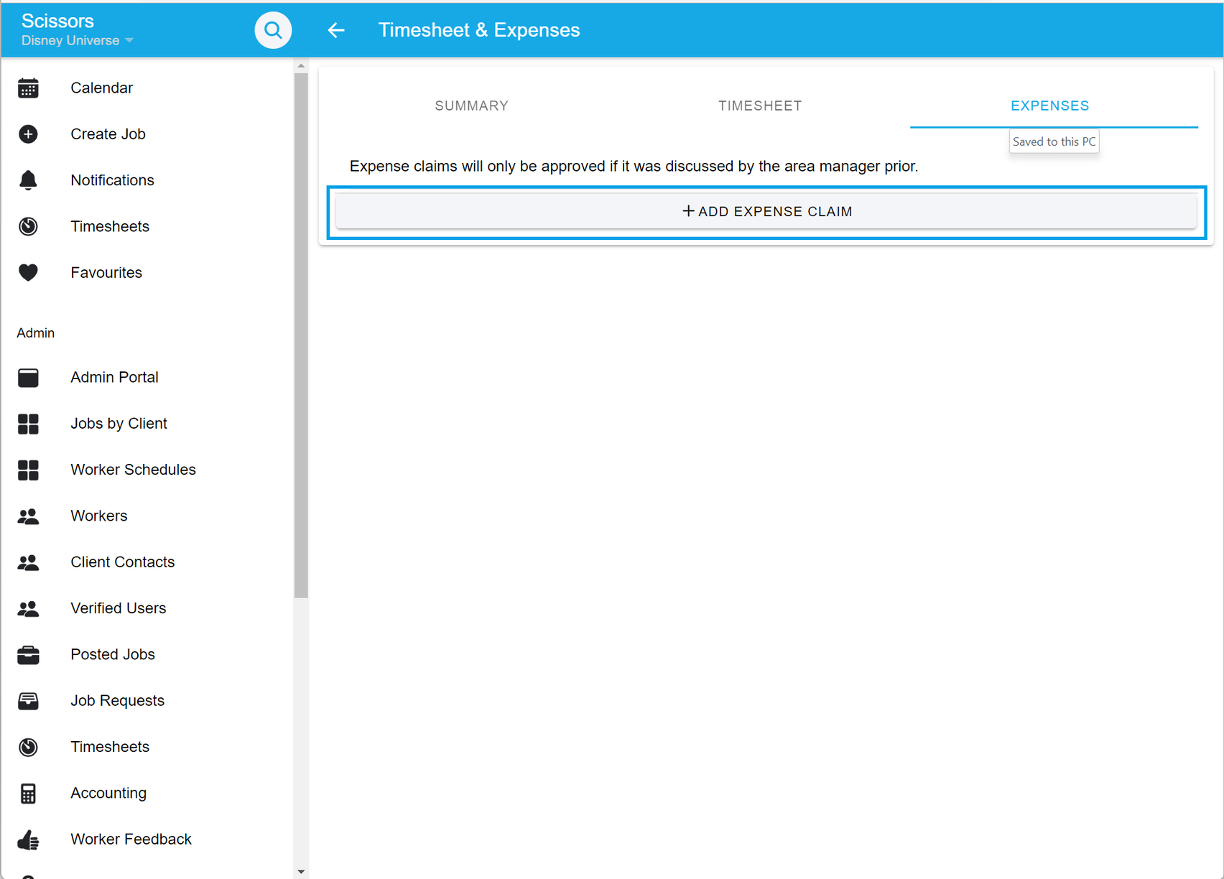Switch to the Summary tab
Screen dimensions: 1224x879
point(471,106)
